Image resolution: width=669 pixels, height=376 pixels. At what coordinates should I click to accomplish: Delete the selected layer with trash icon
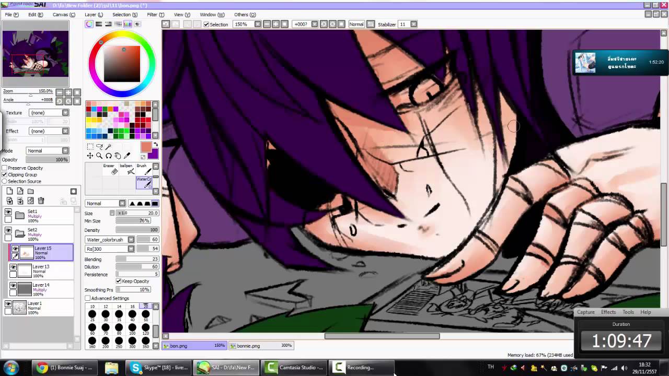(41, 201)
